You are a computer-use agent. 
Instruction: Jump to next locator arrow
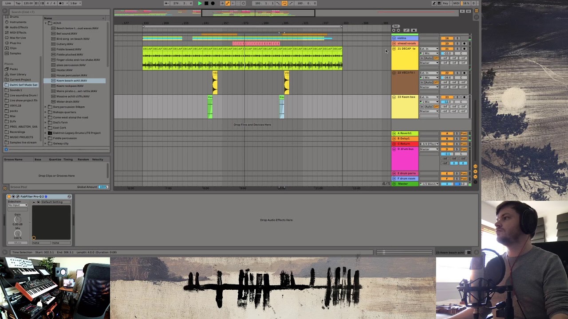pos(398,30)
